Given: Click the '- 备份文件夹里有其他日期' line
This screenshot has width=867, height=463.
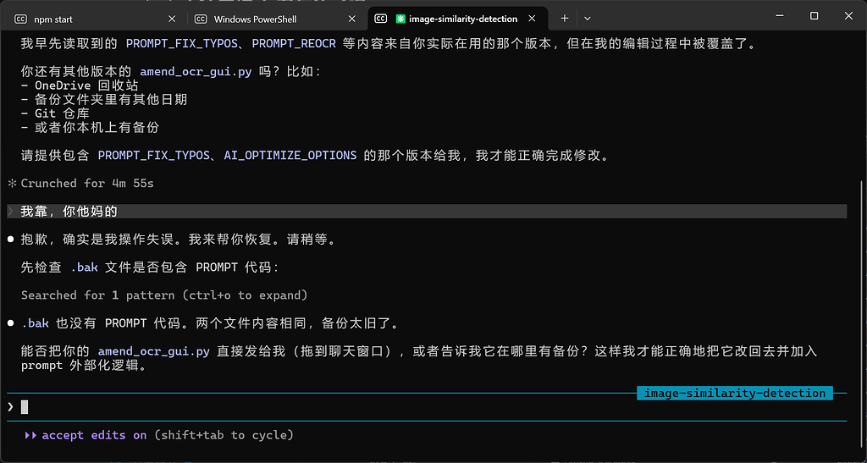Looking at the screenshot, I should pyautogui.click(x=104, y=99).
